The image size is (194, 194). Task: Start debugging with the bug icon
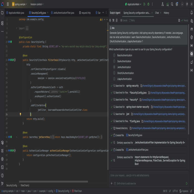pyautogui.click(x=148, y=4)
